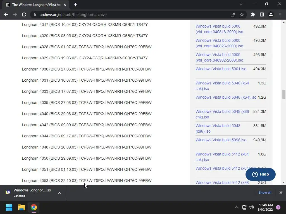Image resolution: width=286 pixels, height=214 pixels.
Task: Open the network status icon
Action: [x=244, y=207]
